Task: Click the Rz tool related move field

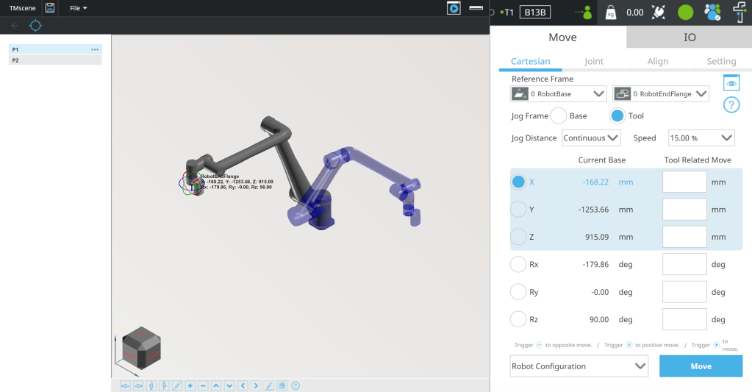Action: pyautogui.click(x=684, y=319)
